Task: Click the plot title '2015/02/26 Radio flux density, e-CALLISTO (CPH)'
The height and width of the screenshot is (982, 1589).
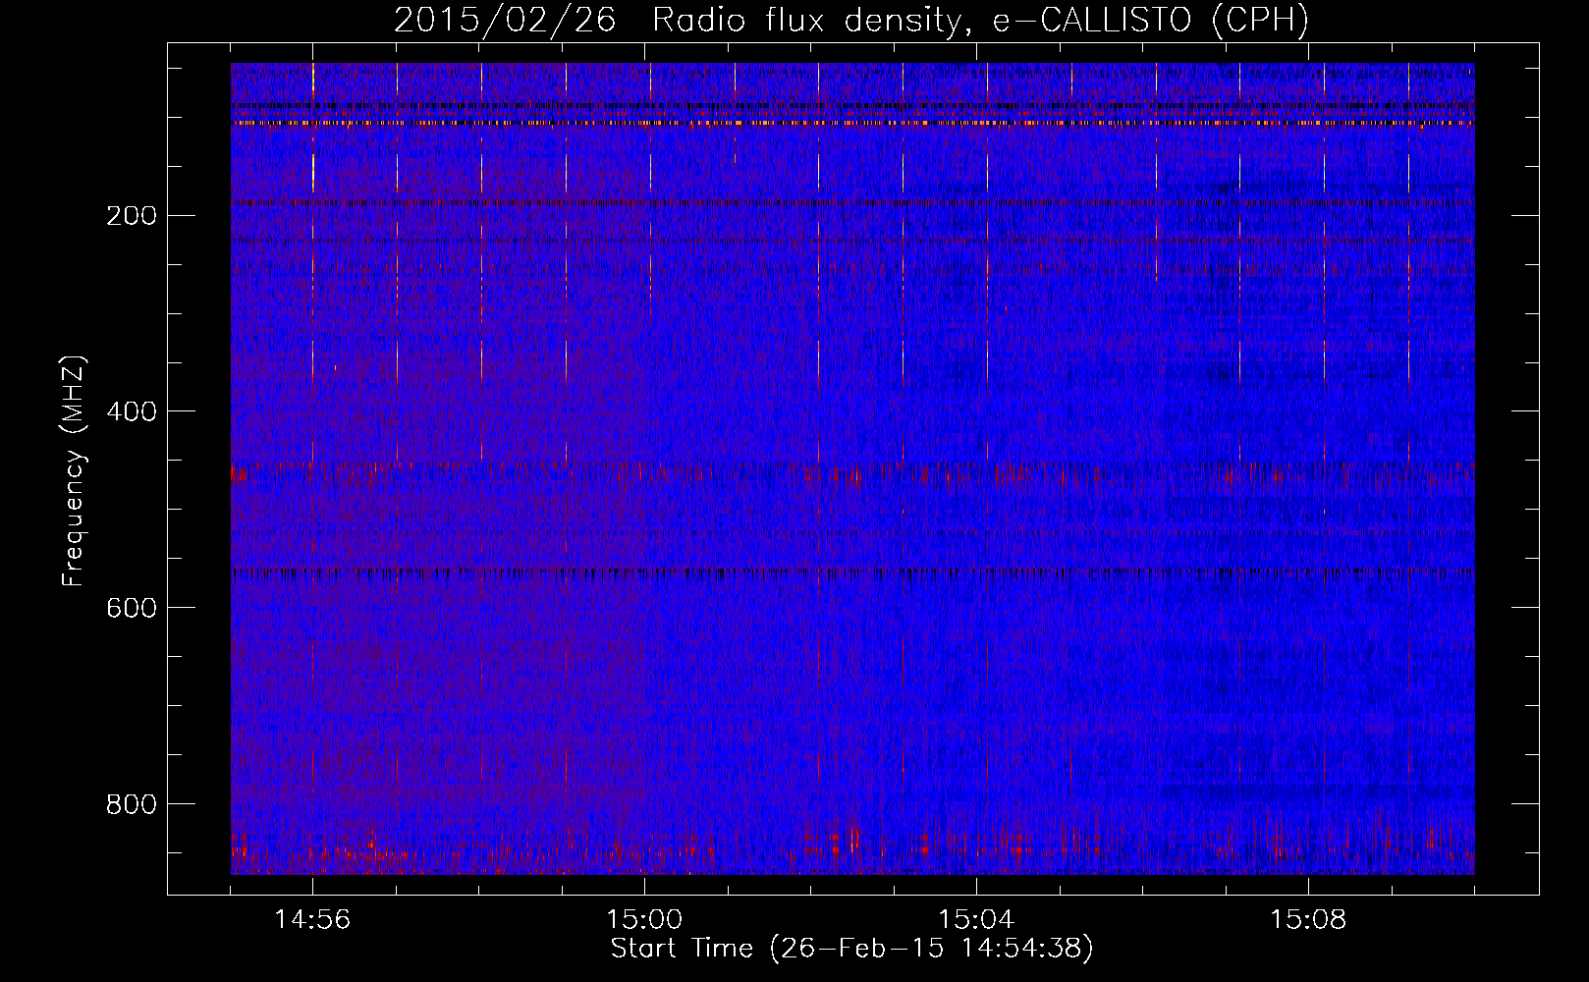Action: click(851, 21)
